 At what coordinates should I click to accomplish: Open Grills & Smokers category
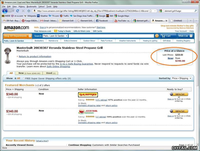click(x=70, y=41)
